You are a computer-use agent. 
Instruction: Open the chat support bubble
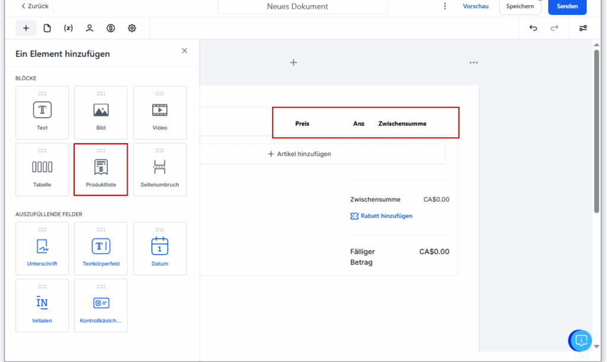[580, 341]
